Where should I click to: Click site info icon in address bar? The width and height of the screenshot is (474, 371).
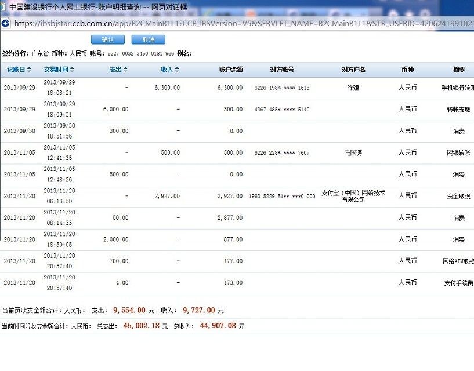click(6, 23)
